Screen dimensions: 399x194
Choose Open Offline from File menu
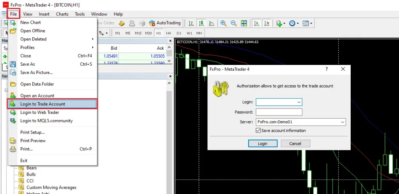(53, 31)
